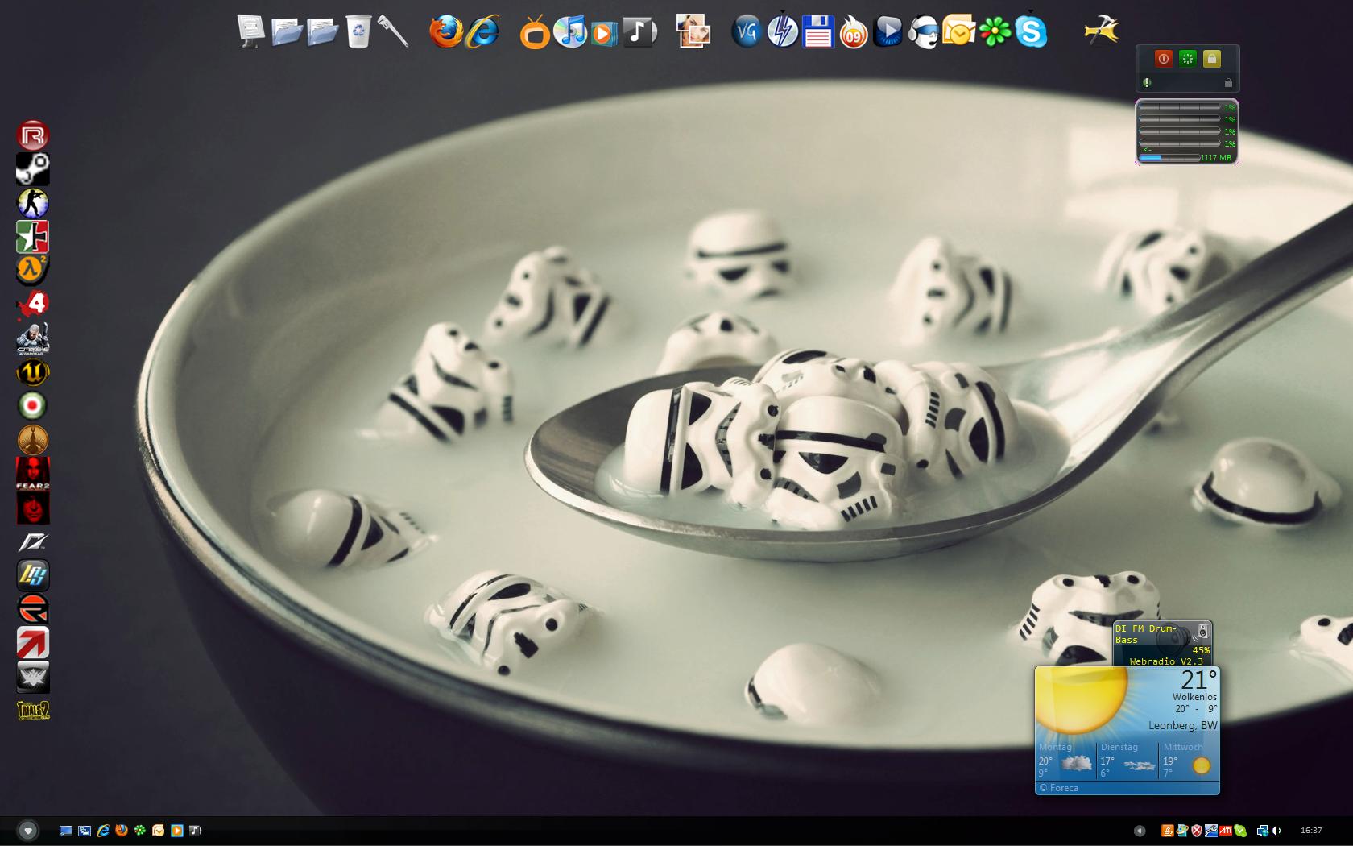
Task: Open Windows Media Player from the dock
Action: [x=603, y=33]
